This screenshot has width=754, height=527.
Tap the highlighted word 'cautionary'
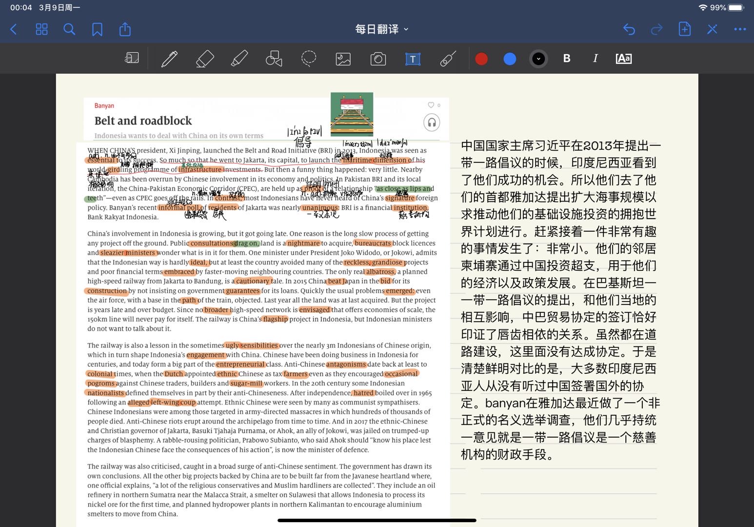tap(252, 281)
